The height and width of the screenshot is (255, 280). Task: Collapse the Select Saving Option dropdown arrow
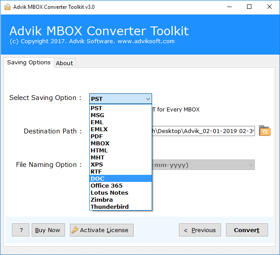pyautogui.click(x=148, y=99)
